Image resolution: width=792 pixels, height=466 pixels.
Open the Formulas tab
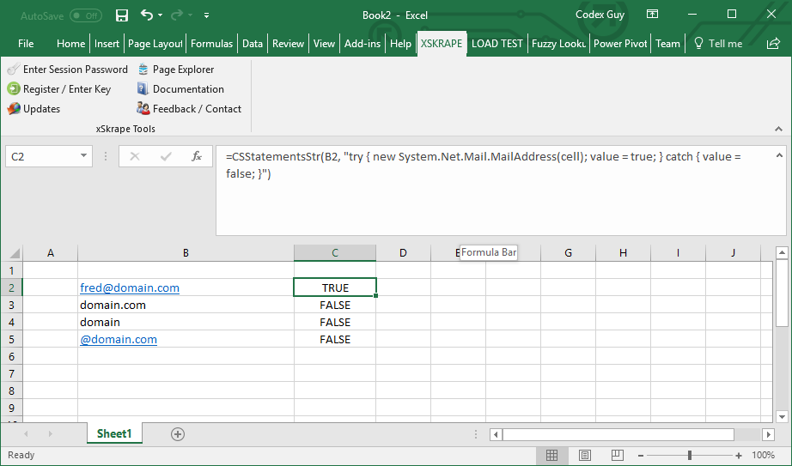click(x=211, y=44)
